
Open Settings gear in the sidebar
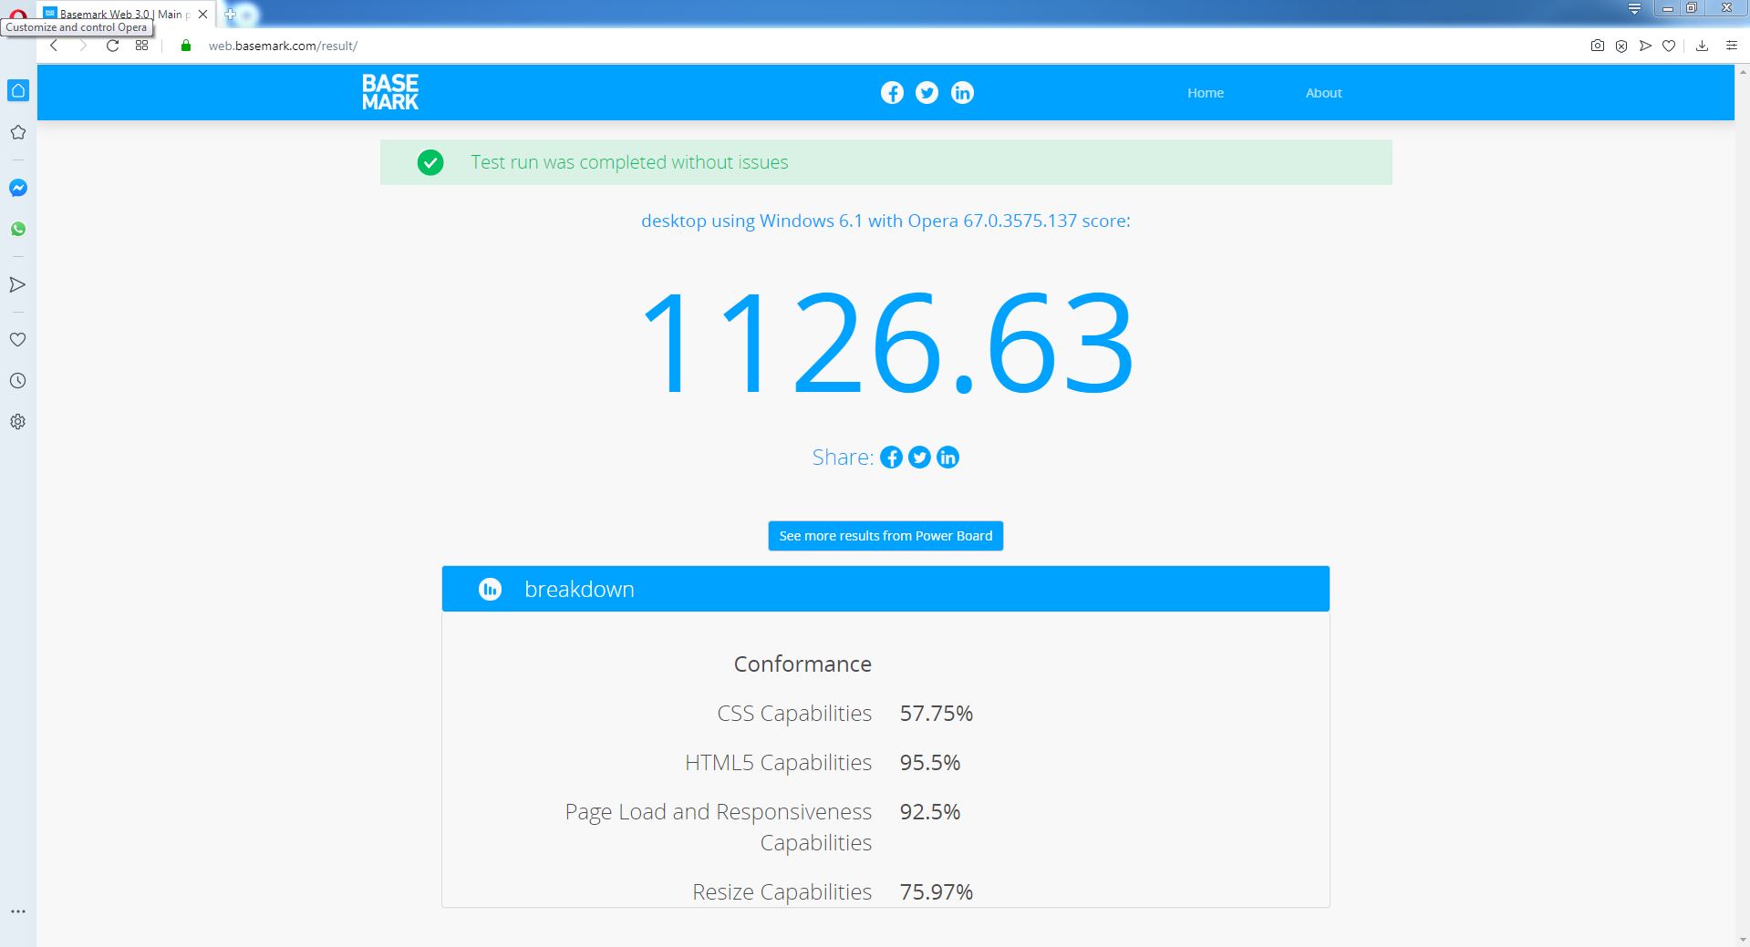coord(17,422)
